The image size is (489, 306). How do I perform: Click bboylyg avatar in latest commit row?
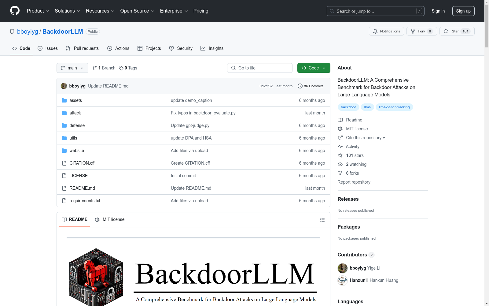(x=64, y=86)
